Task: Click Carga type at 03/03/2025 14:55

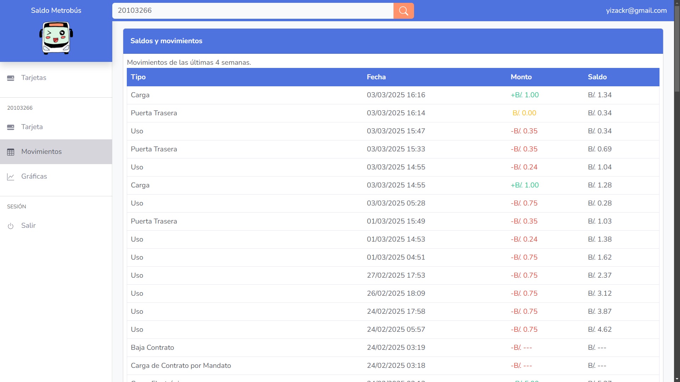Action: 140,185
